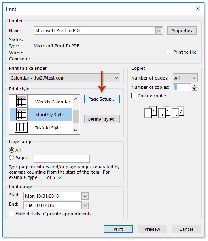Check Hide details of private appointments

click(11, 214)
